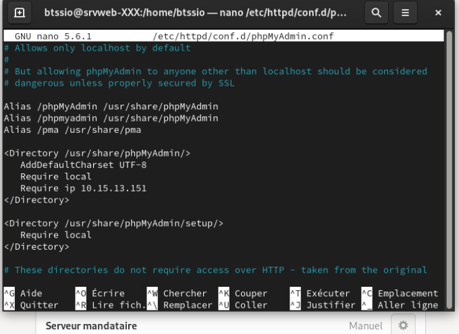Click the ^K Couper shortcut label

point(243,294)
